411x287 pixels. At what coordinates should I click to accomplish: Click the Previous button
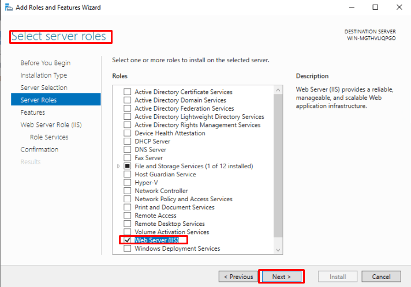pyautogui.click(x=238, y=277)
